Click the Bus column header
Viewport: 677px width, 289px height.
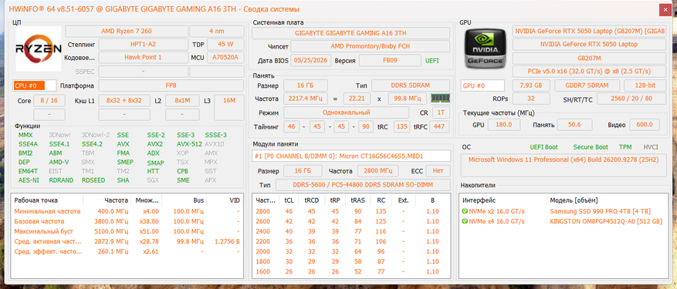pos(184,200)
